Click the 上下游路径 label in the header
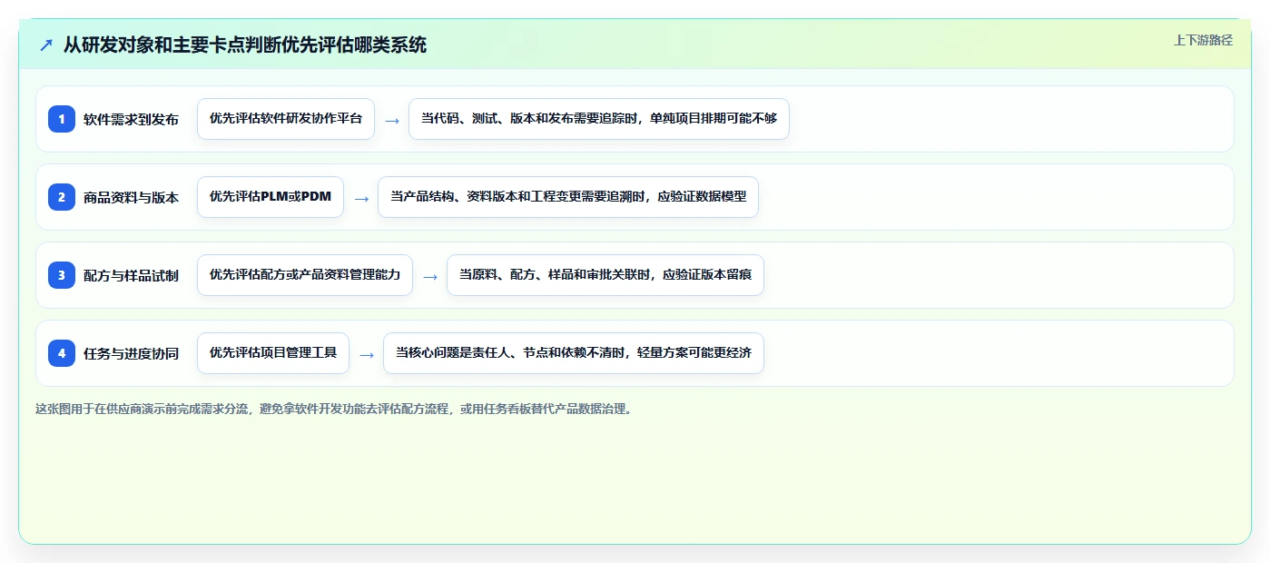1270x563 pixels. point(1203,40)
